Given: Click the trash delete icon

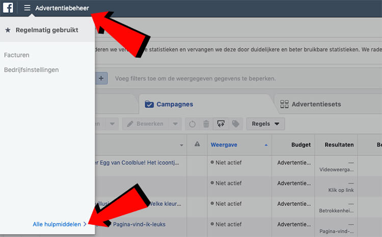Looking at the screenshot, I should click(x=206, y=124).
